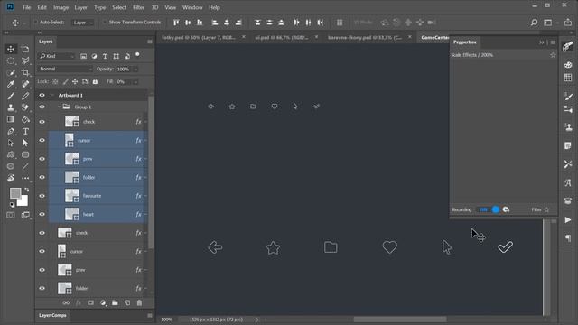578x325 pixels.
Task: Delete layer using the trash icon
Action: pyautogui.click(x=139, y=303)
